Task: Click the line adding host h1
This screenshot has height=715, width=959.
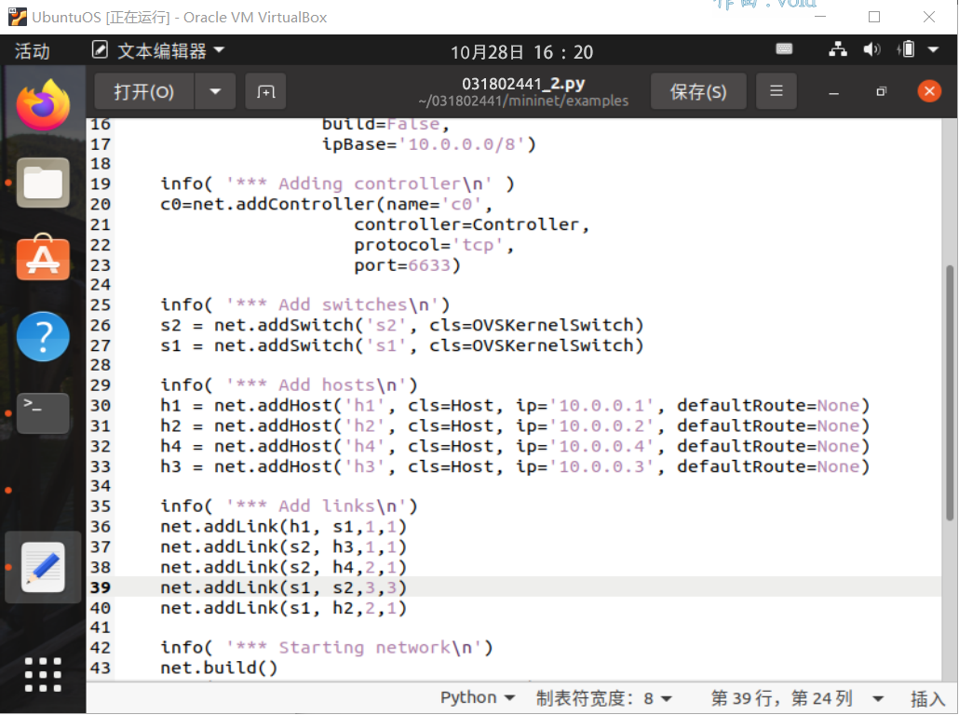Action: [515, 406]
